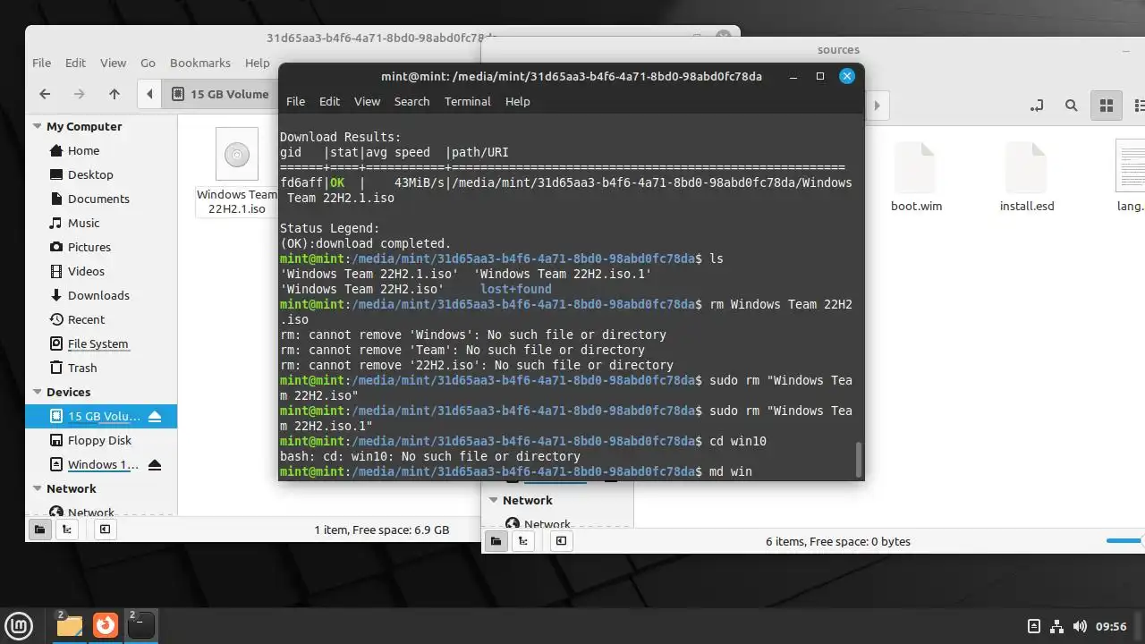Toggle tree view in the sources window status bar
The height and width of the screenshot is (644, 1145).
[x=522, y=541]
